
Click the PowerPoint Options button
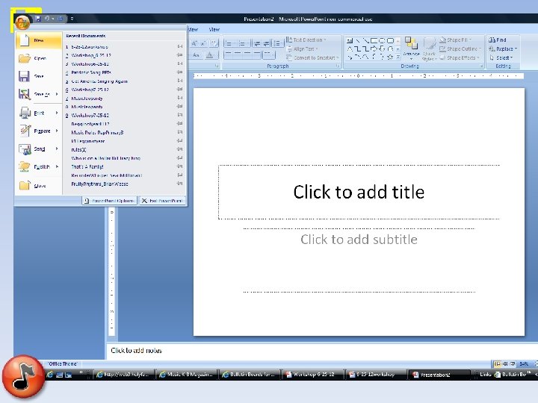point(110,201)
